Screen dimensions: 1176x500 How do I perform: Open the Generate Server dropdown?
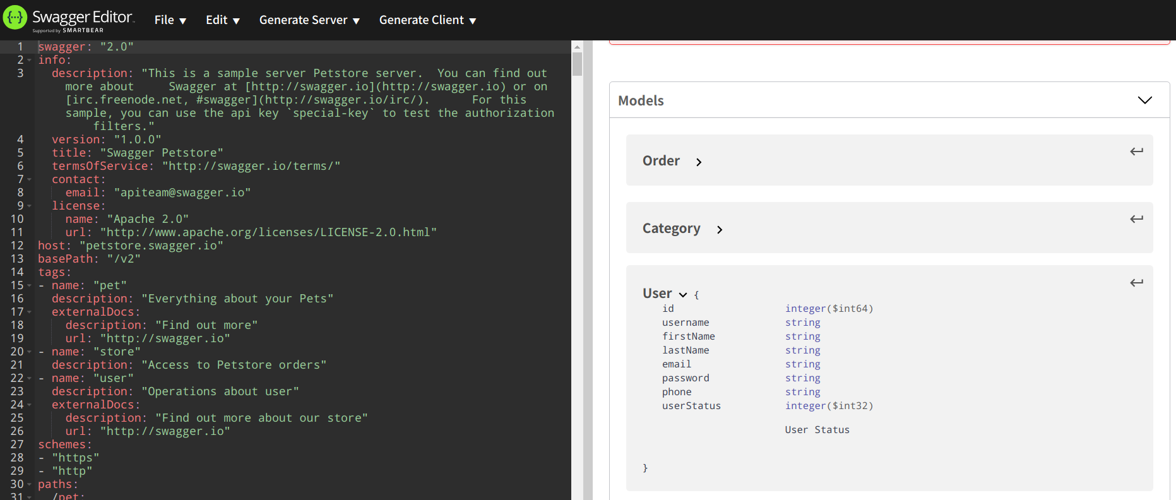click(x=309, y=20)
